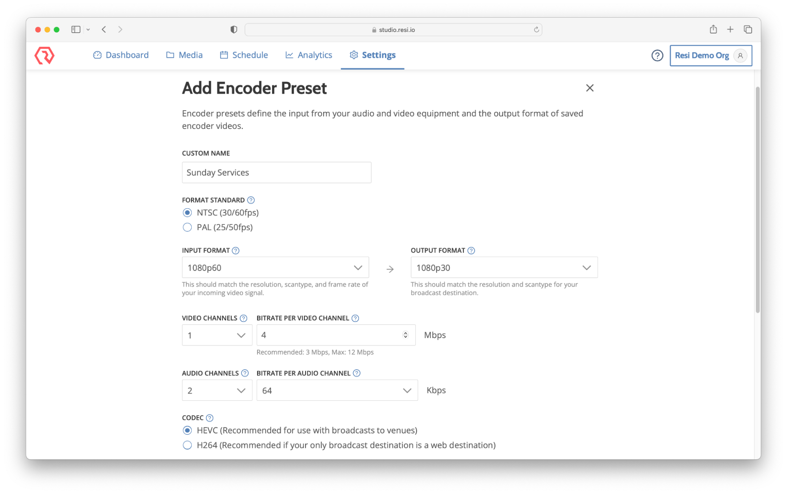
Task: Click Bitrate Per Video Channel help icon
Action: pos(355,318)
